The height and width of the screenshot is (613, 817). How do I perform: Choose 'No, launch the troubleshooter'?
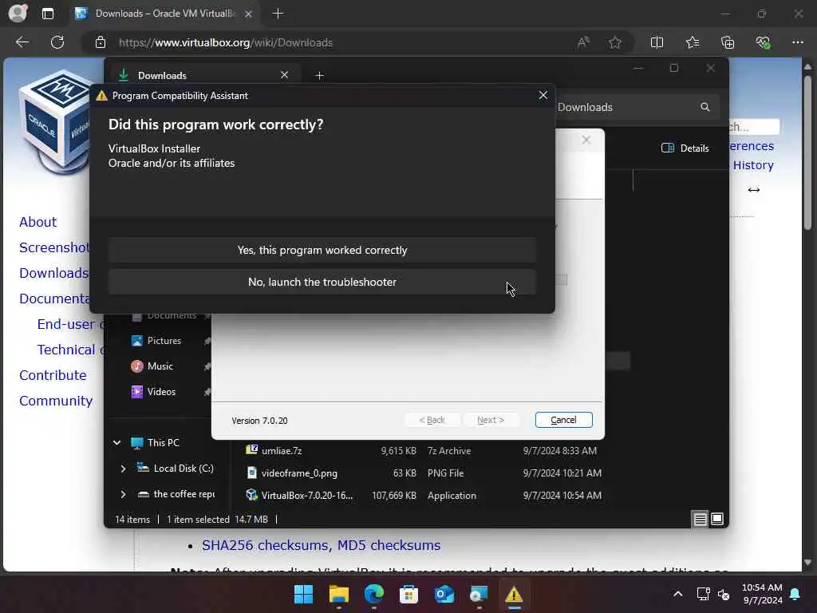click(x=322, y=282)
